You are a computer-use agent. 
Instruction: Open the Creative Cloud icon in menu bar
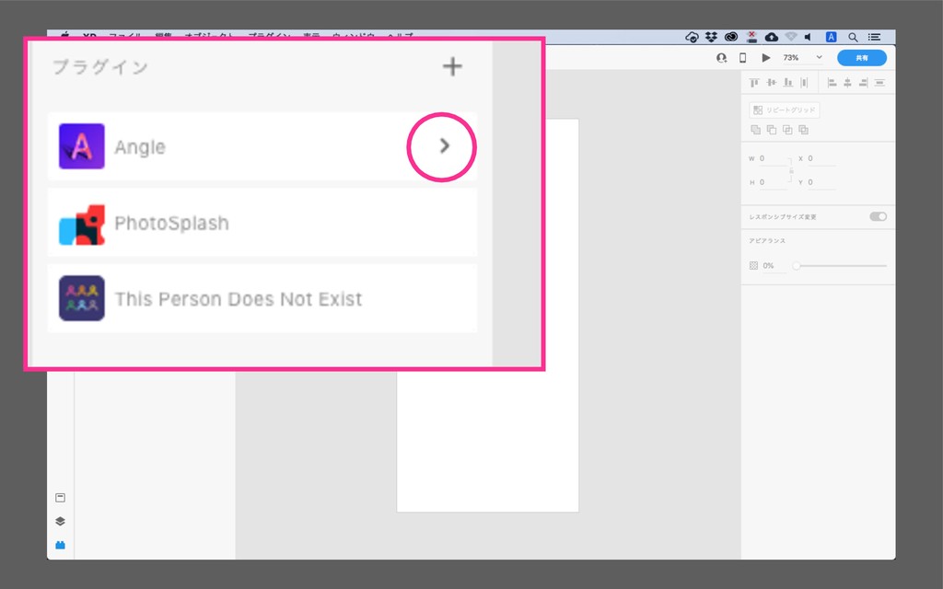pos(730,37)
